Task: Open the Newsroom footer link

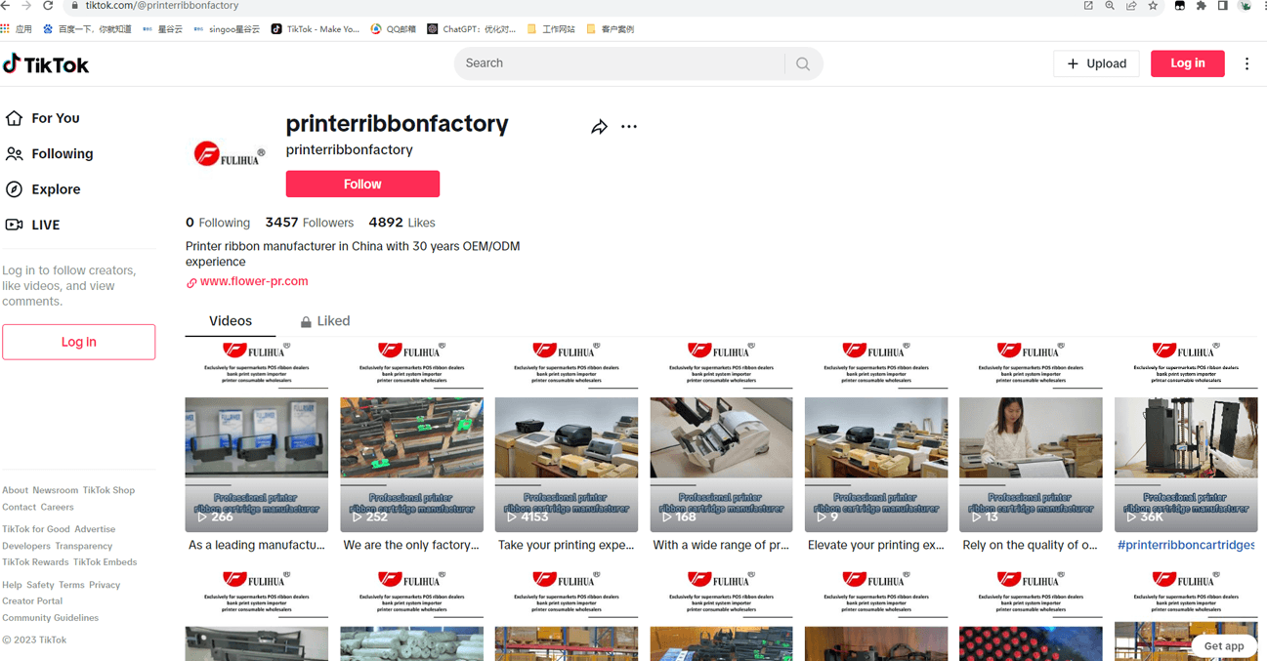Action: point(55,490)
